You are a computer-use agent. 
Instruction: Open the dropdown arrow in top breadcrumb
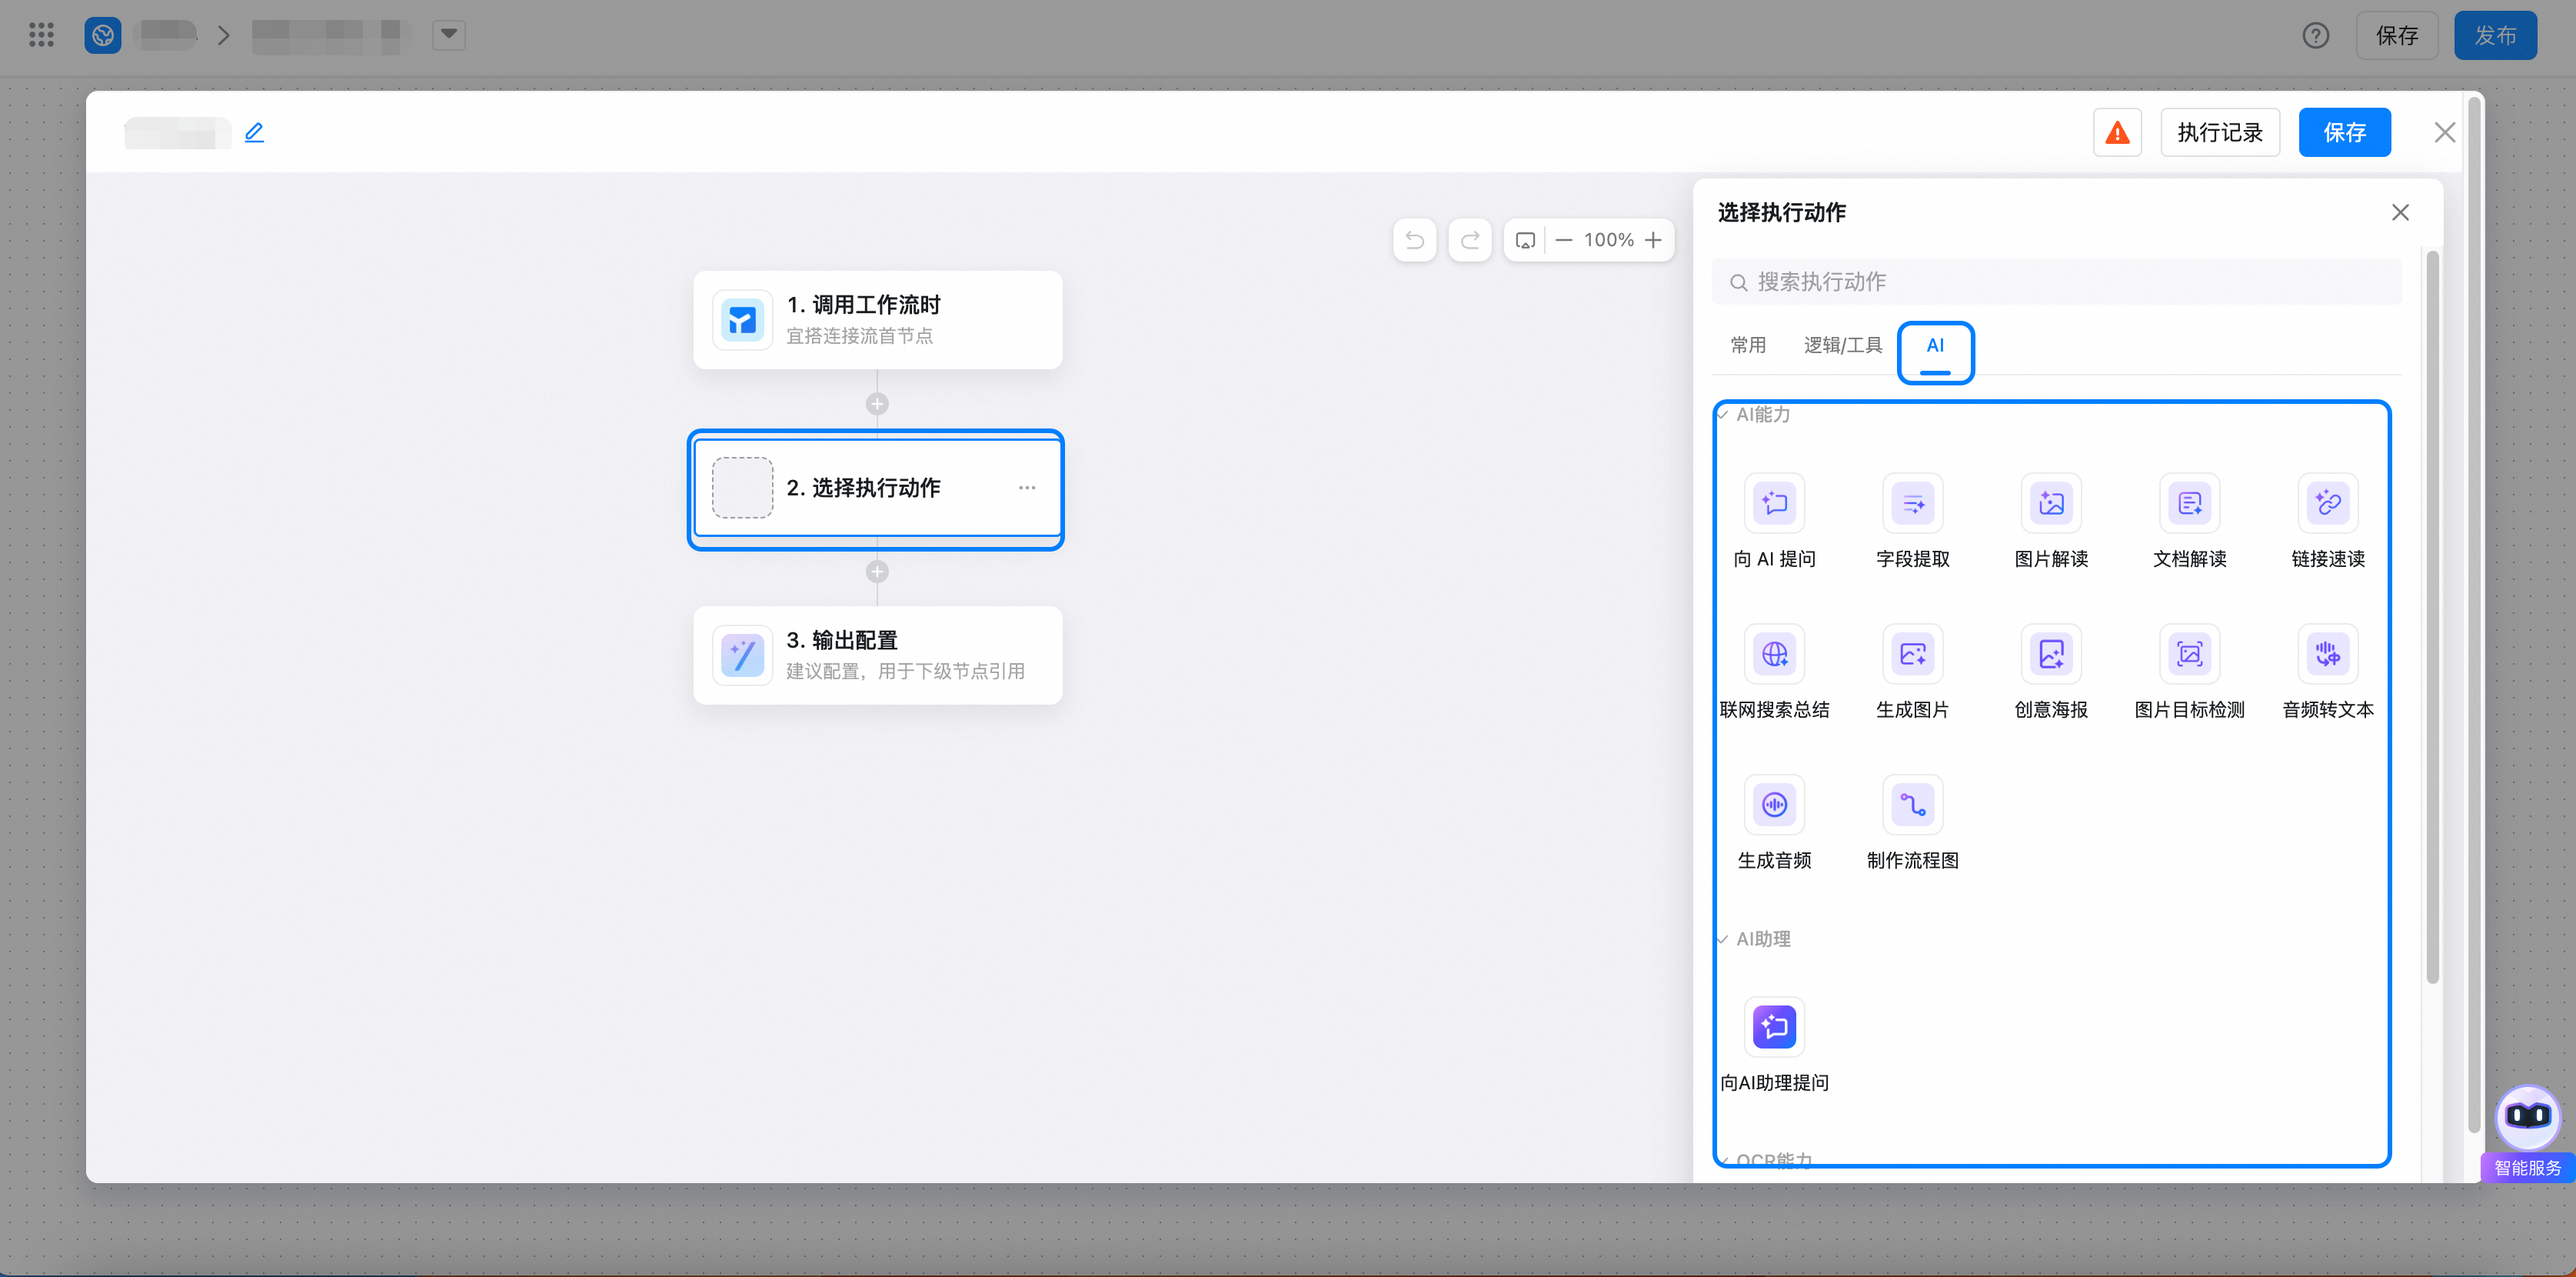[449, 35]
